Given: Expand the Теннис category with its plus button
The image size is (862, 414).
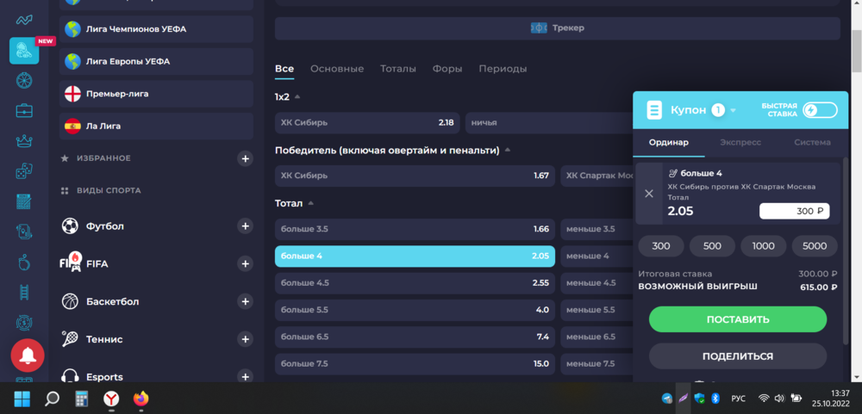Looking at the screenshot, I should pyautogui.click(x=245, y=339).
